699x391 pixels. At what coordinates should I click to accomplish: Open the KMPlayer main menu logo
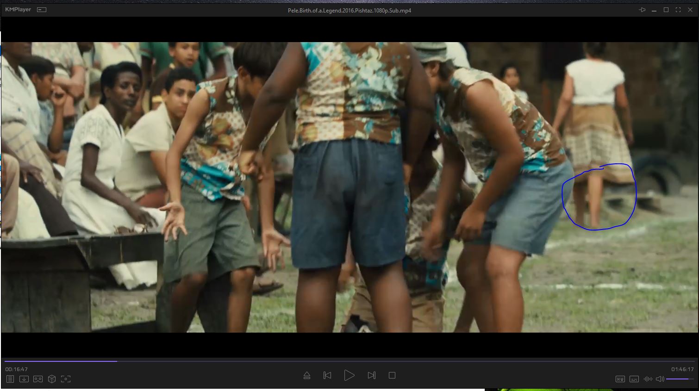tap(18, 10)
